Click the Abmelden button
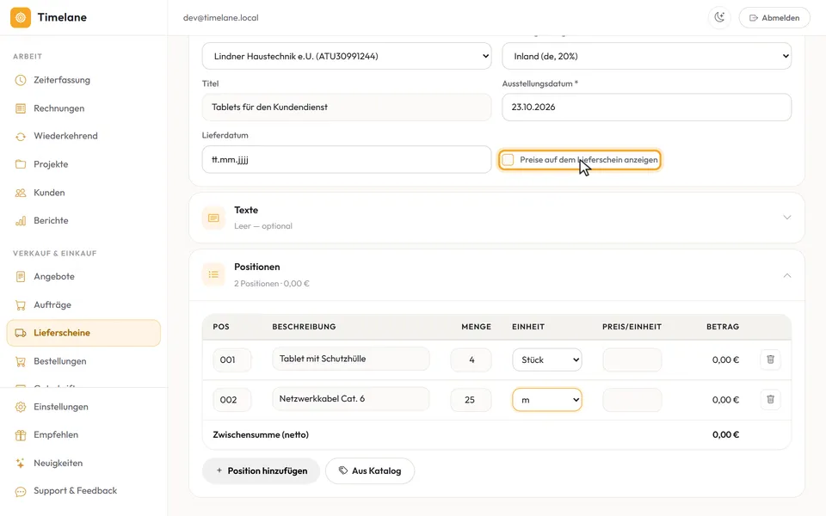This screenshot has width=826, height=516. 774,17
